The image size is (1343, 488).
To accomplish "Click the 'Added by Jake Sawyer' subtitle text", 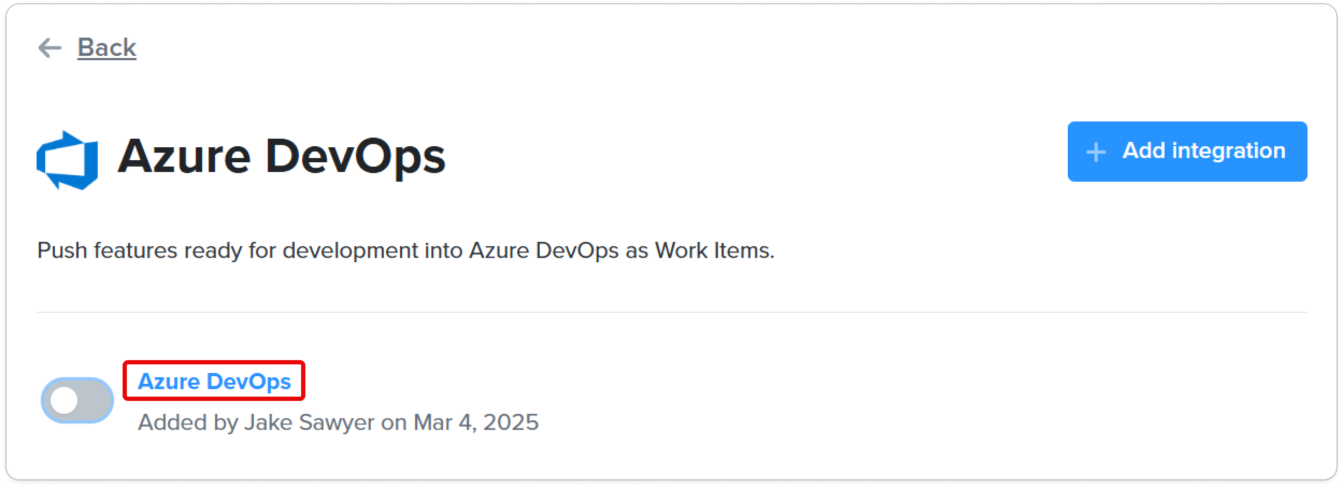I will [338, 422].
